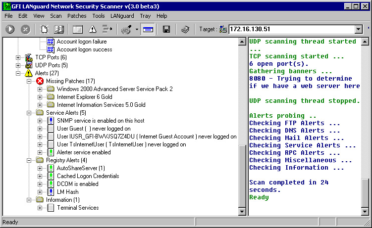Open the Edit menu
The image size is (372, 228).
tap(23, 16)
